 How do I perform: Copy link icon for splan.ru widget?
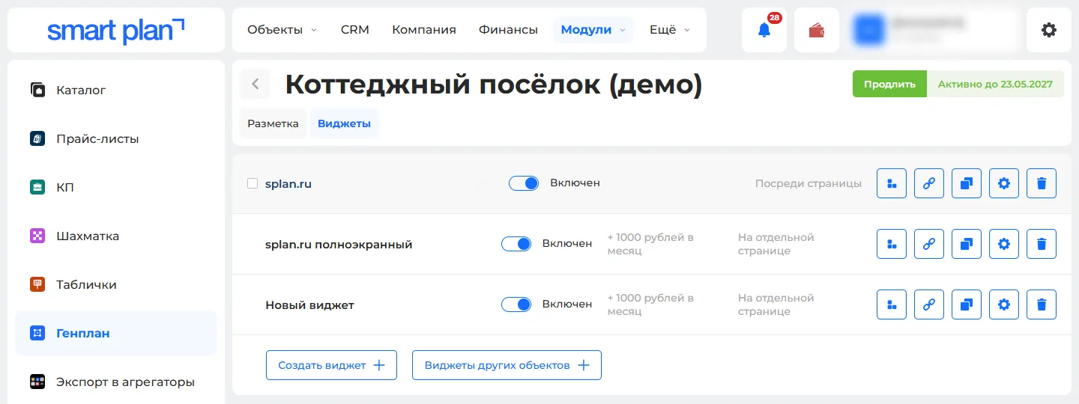[x=929, y=183]
